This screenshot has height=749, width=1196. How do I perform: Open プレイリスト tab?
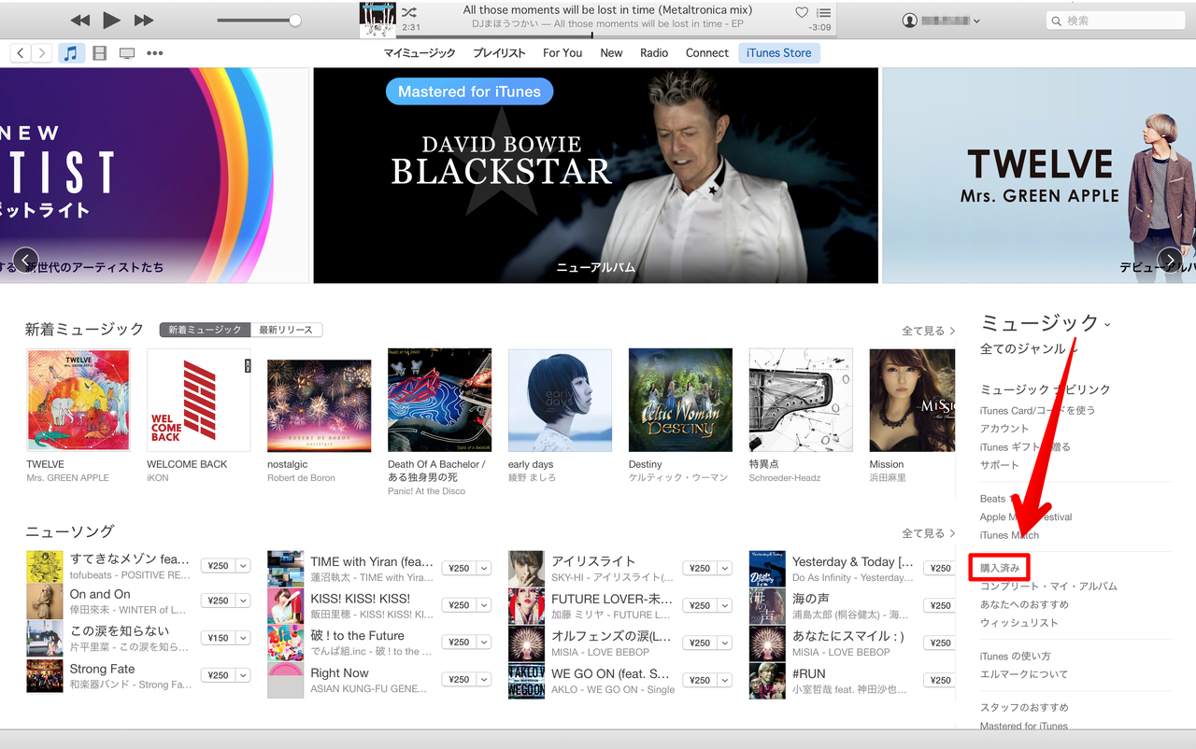(499, 53)
